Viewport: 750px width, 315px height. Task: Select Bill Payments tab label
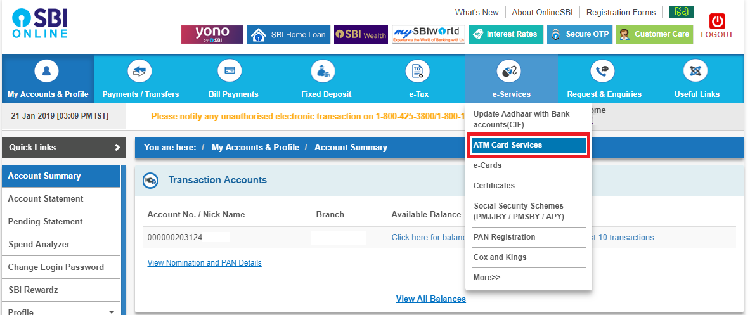pyautogui.click(x=233, y=94)
